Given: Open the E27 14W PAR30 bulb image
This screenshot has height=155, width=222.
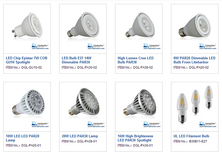Looking at the screenshot, I should pos(83,29).
